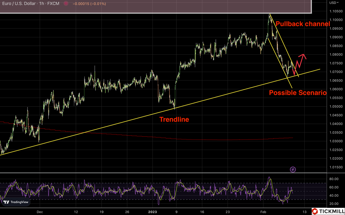This screenshot has width=345, height=215.
Task: Click the Tickmill logo
Action: 328,211
